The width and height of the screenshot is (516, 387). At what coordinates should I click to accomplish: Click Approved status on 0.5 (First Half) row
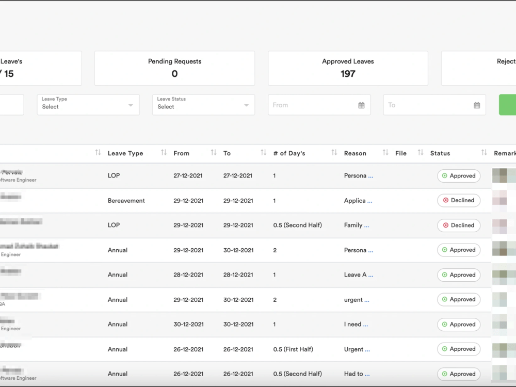click(x=459, y=349)
